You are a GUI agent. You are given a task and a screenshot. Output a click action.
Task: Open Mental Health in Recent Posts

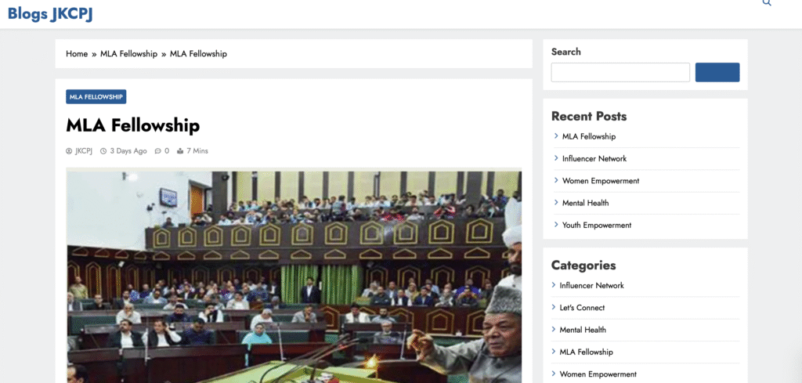tap(585, 203)
